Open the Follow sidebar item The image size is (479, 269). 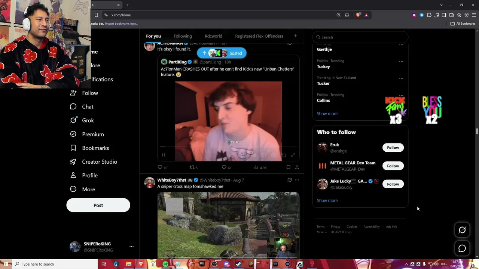tap(84, 93)
